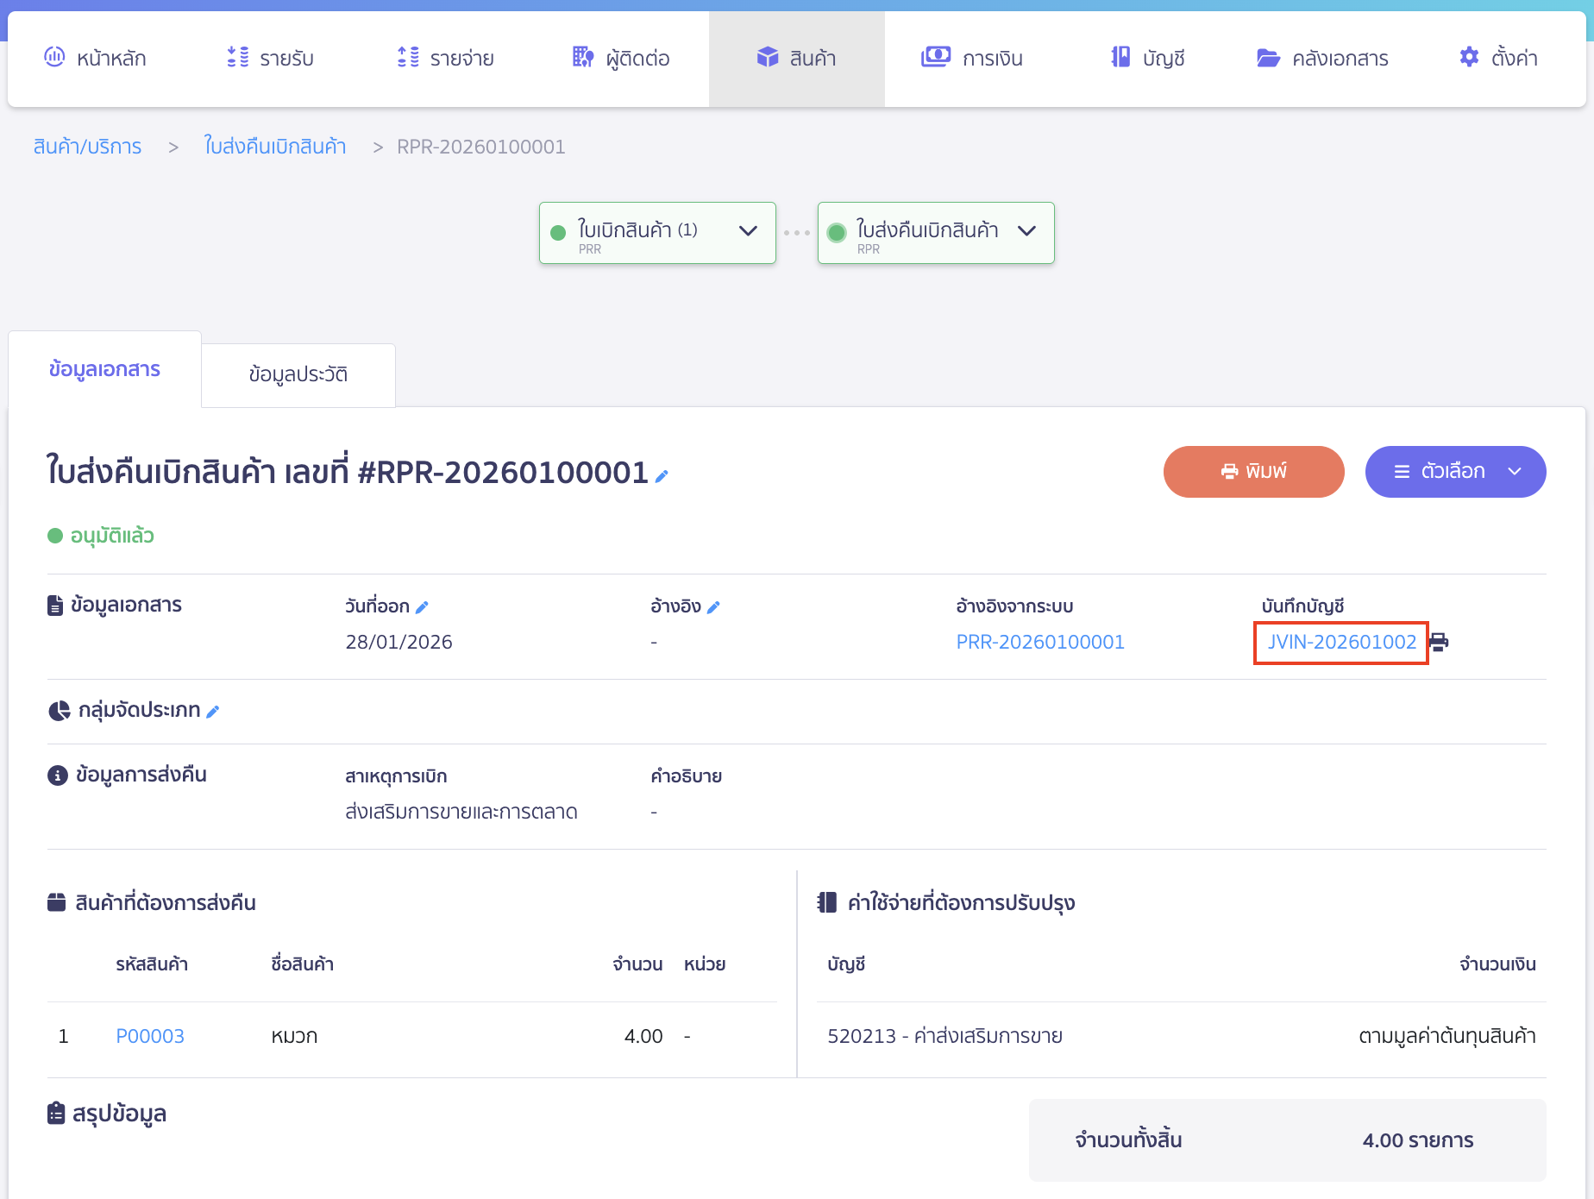Go to ใบส่งคืนเบิกสินค้า breadcrumb
This screenshot has height=1199, width=1594.
(x=274, y=147)
